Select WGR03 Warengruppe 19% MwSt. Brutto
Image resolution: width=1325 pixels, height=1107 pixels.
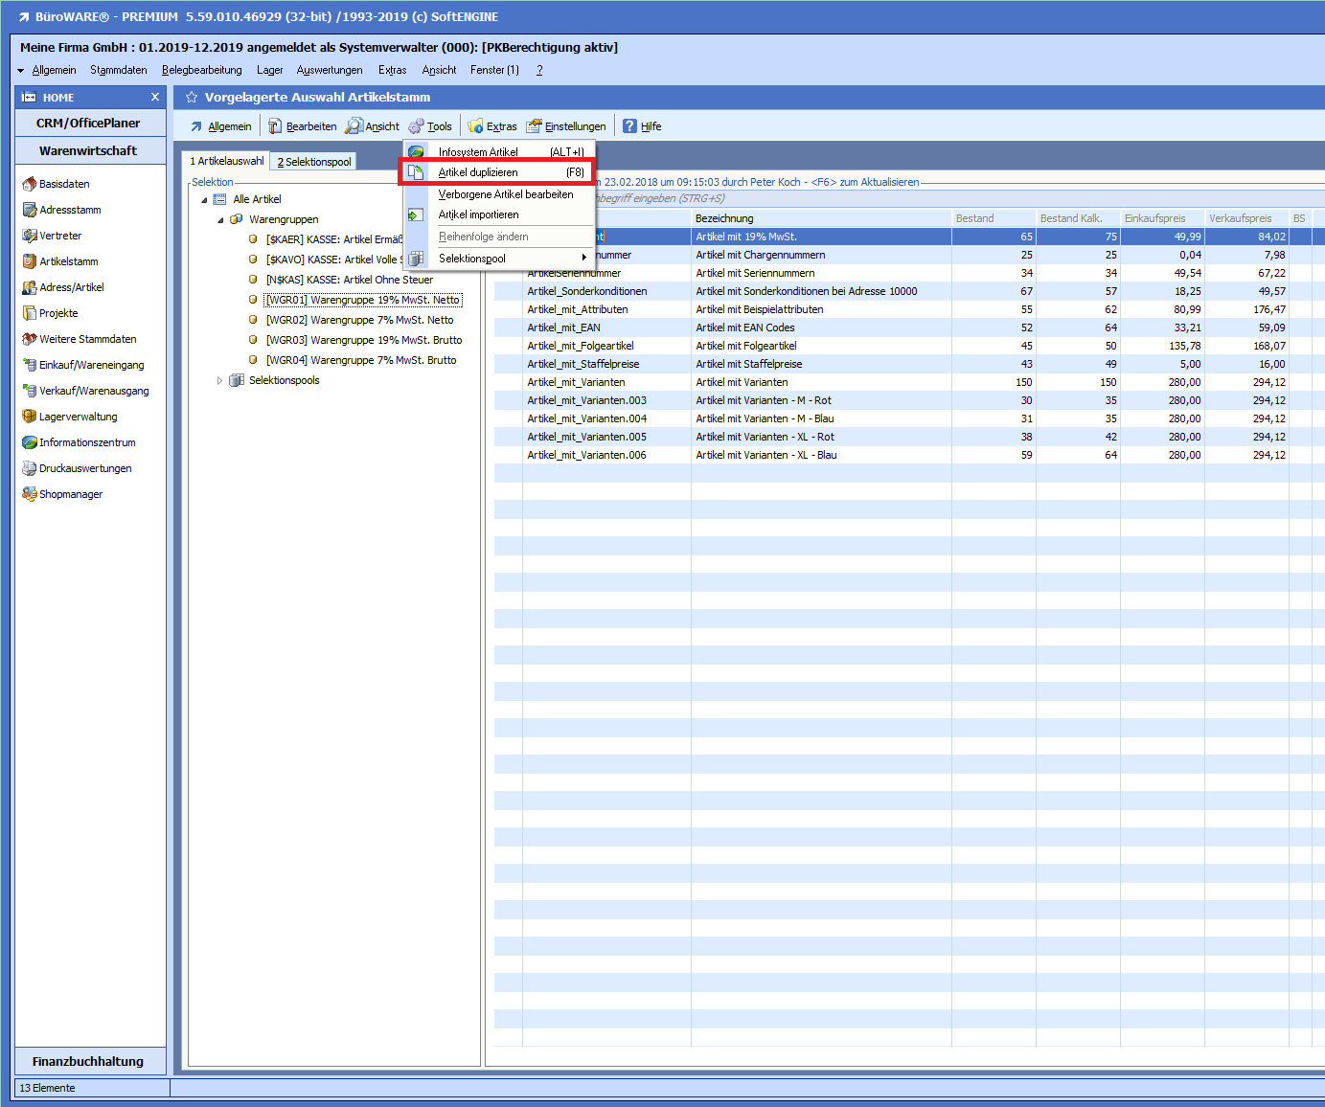tap(363, 340)
